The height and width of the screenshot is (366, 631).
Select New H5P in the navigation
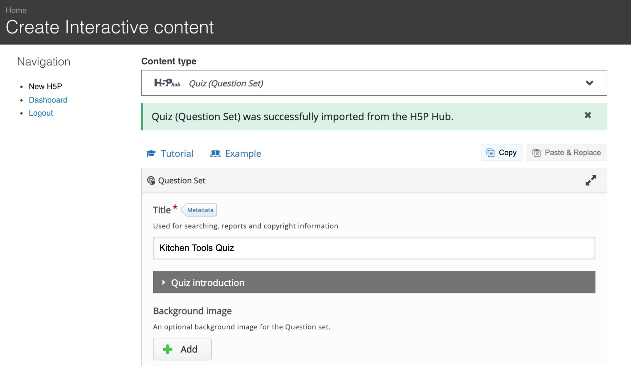[x=45, y=86]
